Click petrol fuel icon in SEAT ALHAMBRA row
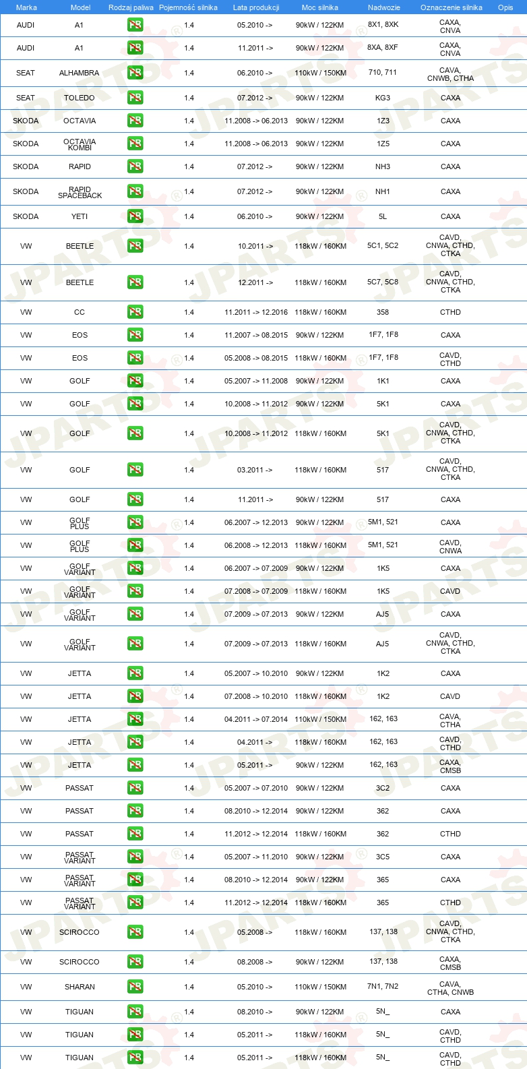 click(x=135, y=73)
